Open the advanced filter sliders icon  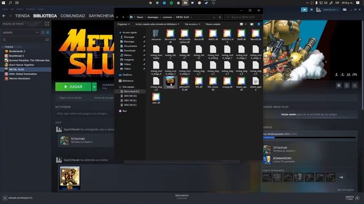(x=47, y=40)
